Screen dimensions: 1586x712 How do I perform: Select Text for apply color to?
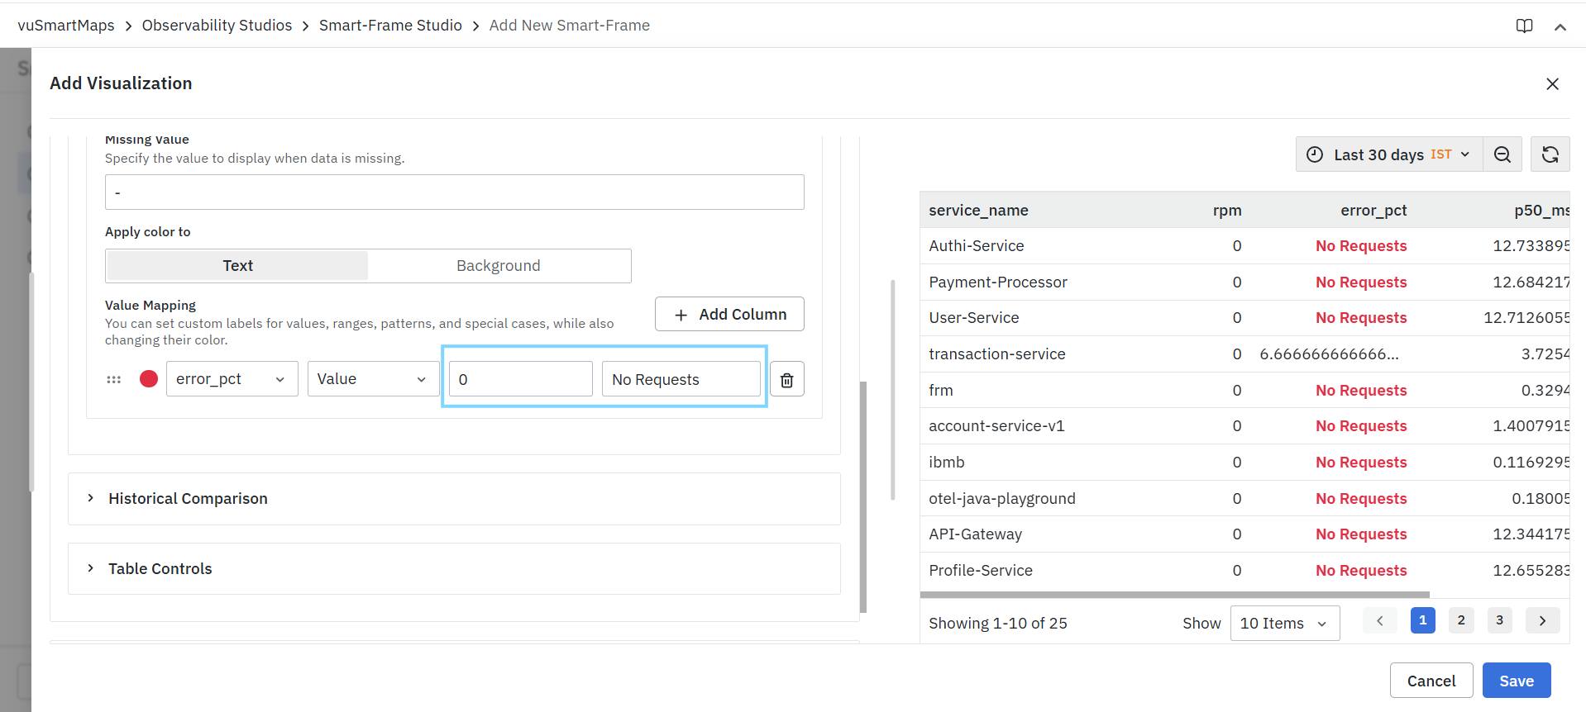pyautogui.click(x=237, y=266)
